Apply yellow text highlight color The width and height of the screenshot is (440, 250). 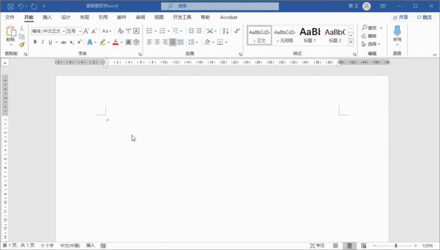click(x=103, y=42)
